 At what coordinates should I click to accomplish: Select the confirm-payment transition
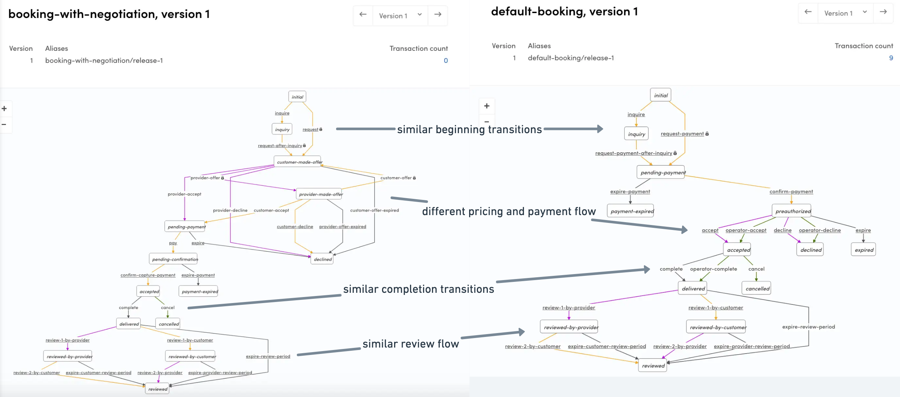[x=791, y=191]
